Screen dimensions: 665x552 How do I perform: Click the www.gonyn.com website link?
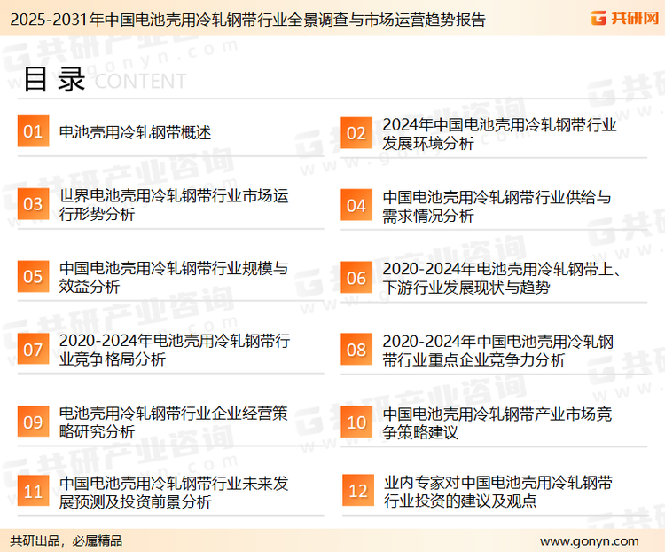click(x=589, y=540)
